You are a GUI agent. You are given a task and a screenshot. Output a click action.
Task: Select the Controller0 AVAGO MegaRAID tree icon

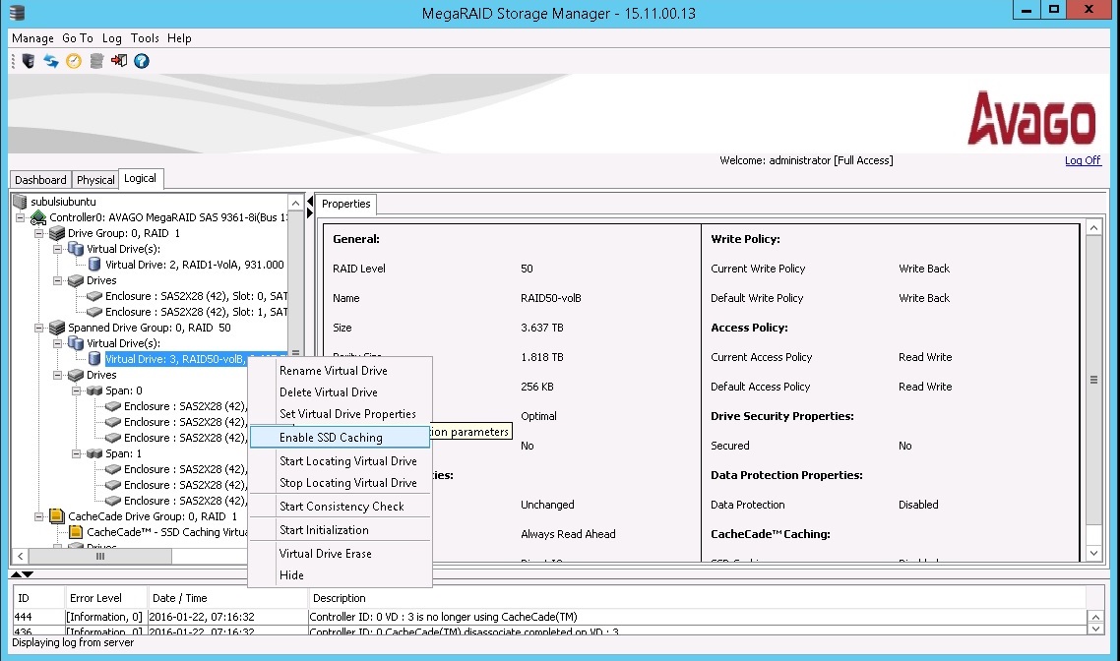coord(36,216)
